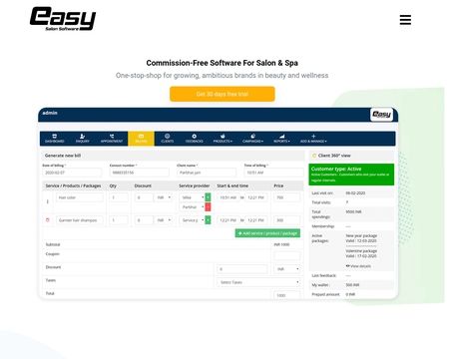Click the green Customer type: Active banner
449x359 pixels.
pos(351,175)
